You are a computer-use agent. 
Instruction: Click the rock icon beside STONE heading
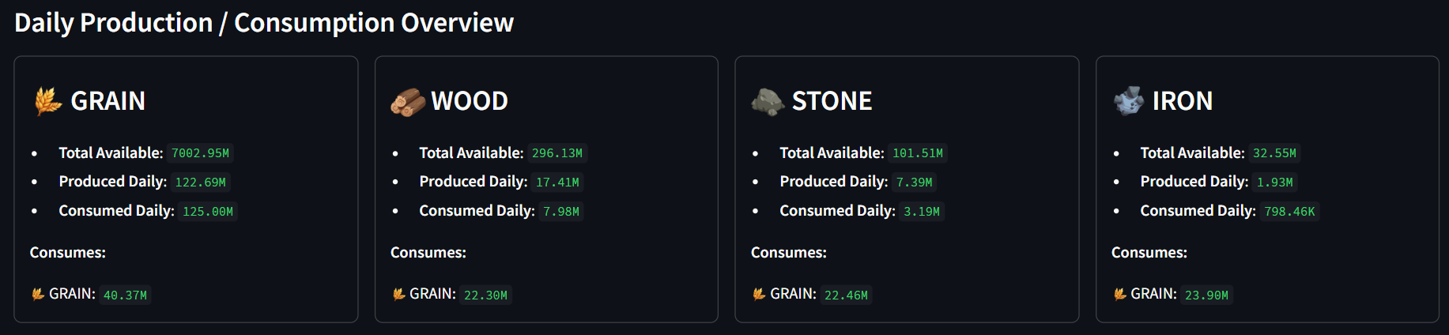(768, 101)
